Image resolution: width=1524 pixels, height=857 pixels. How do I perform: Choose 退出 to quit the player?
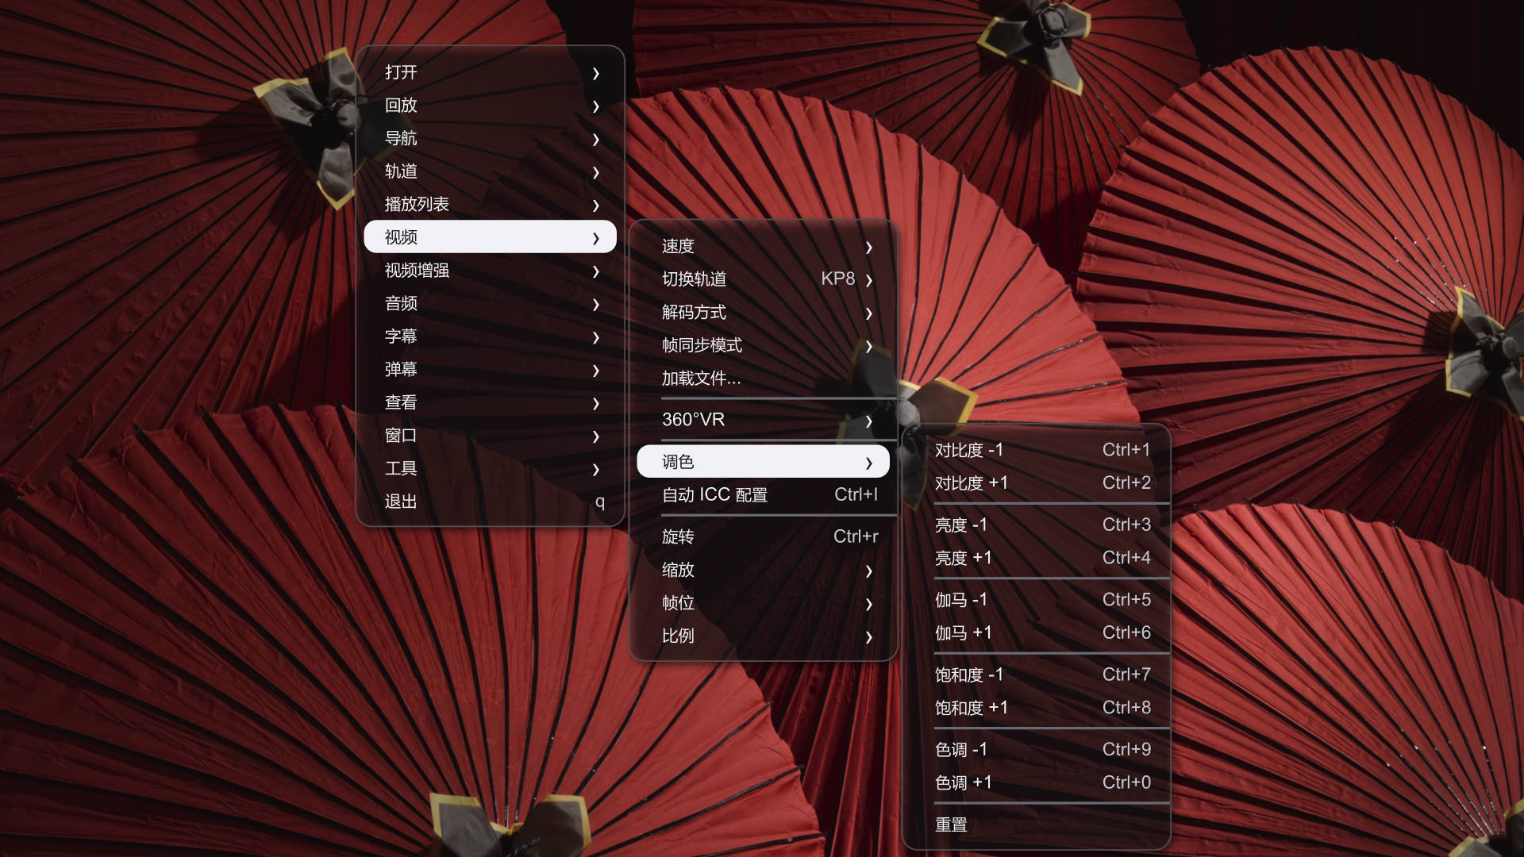coord(490,502)
